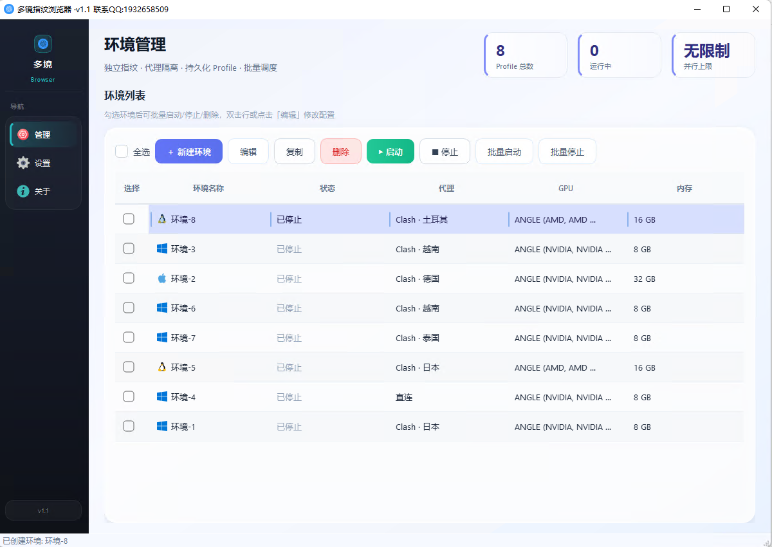Click the Linux penguin icon of 环境-5
This screenshot has height=547, width=772.
point(162,367)
